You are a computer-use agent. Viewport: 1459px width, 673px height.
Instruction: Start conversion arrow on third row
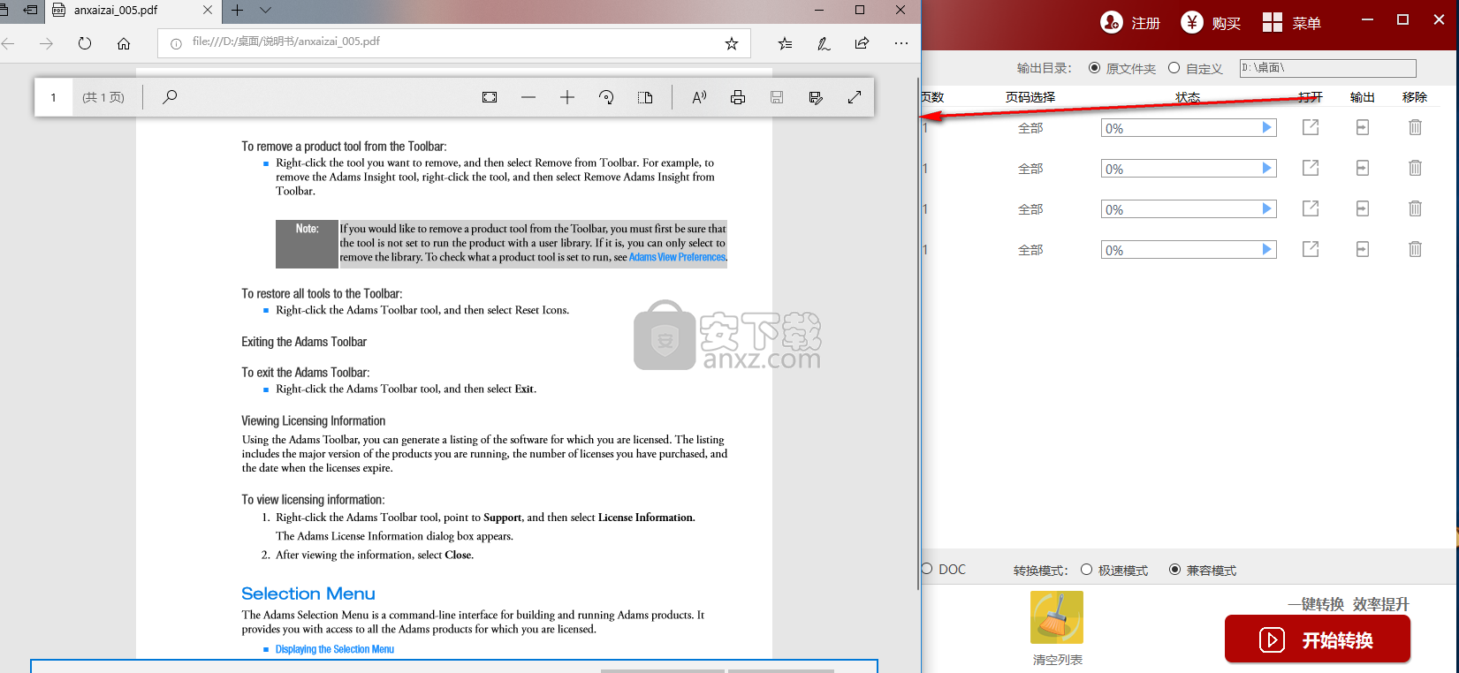(1266, 209)
